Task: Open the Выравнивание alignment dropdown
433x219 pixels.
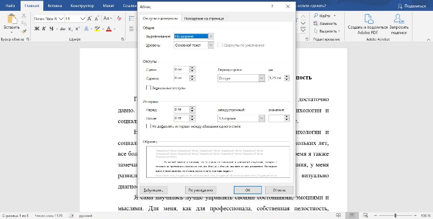Action: coord(211,36)
